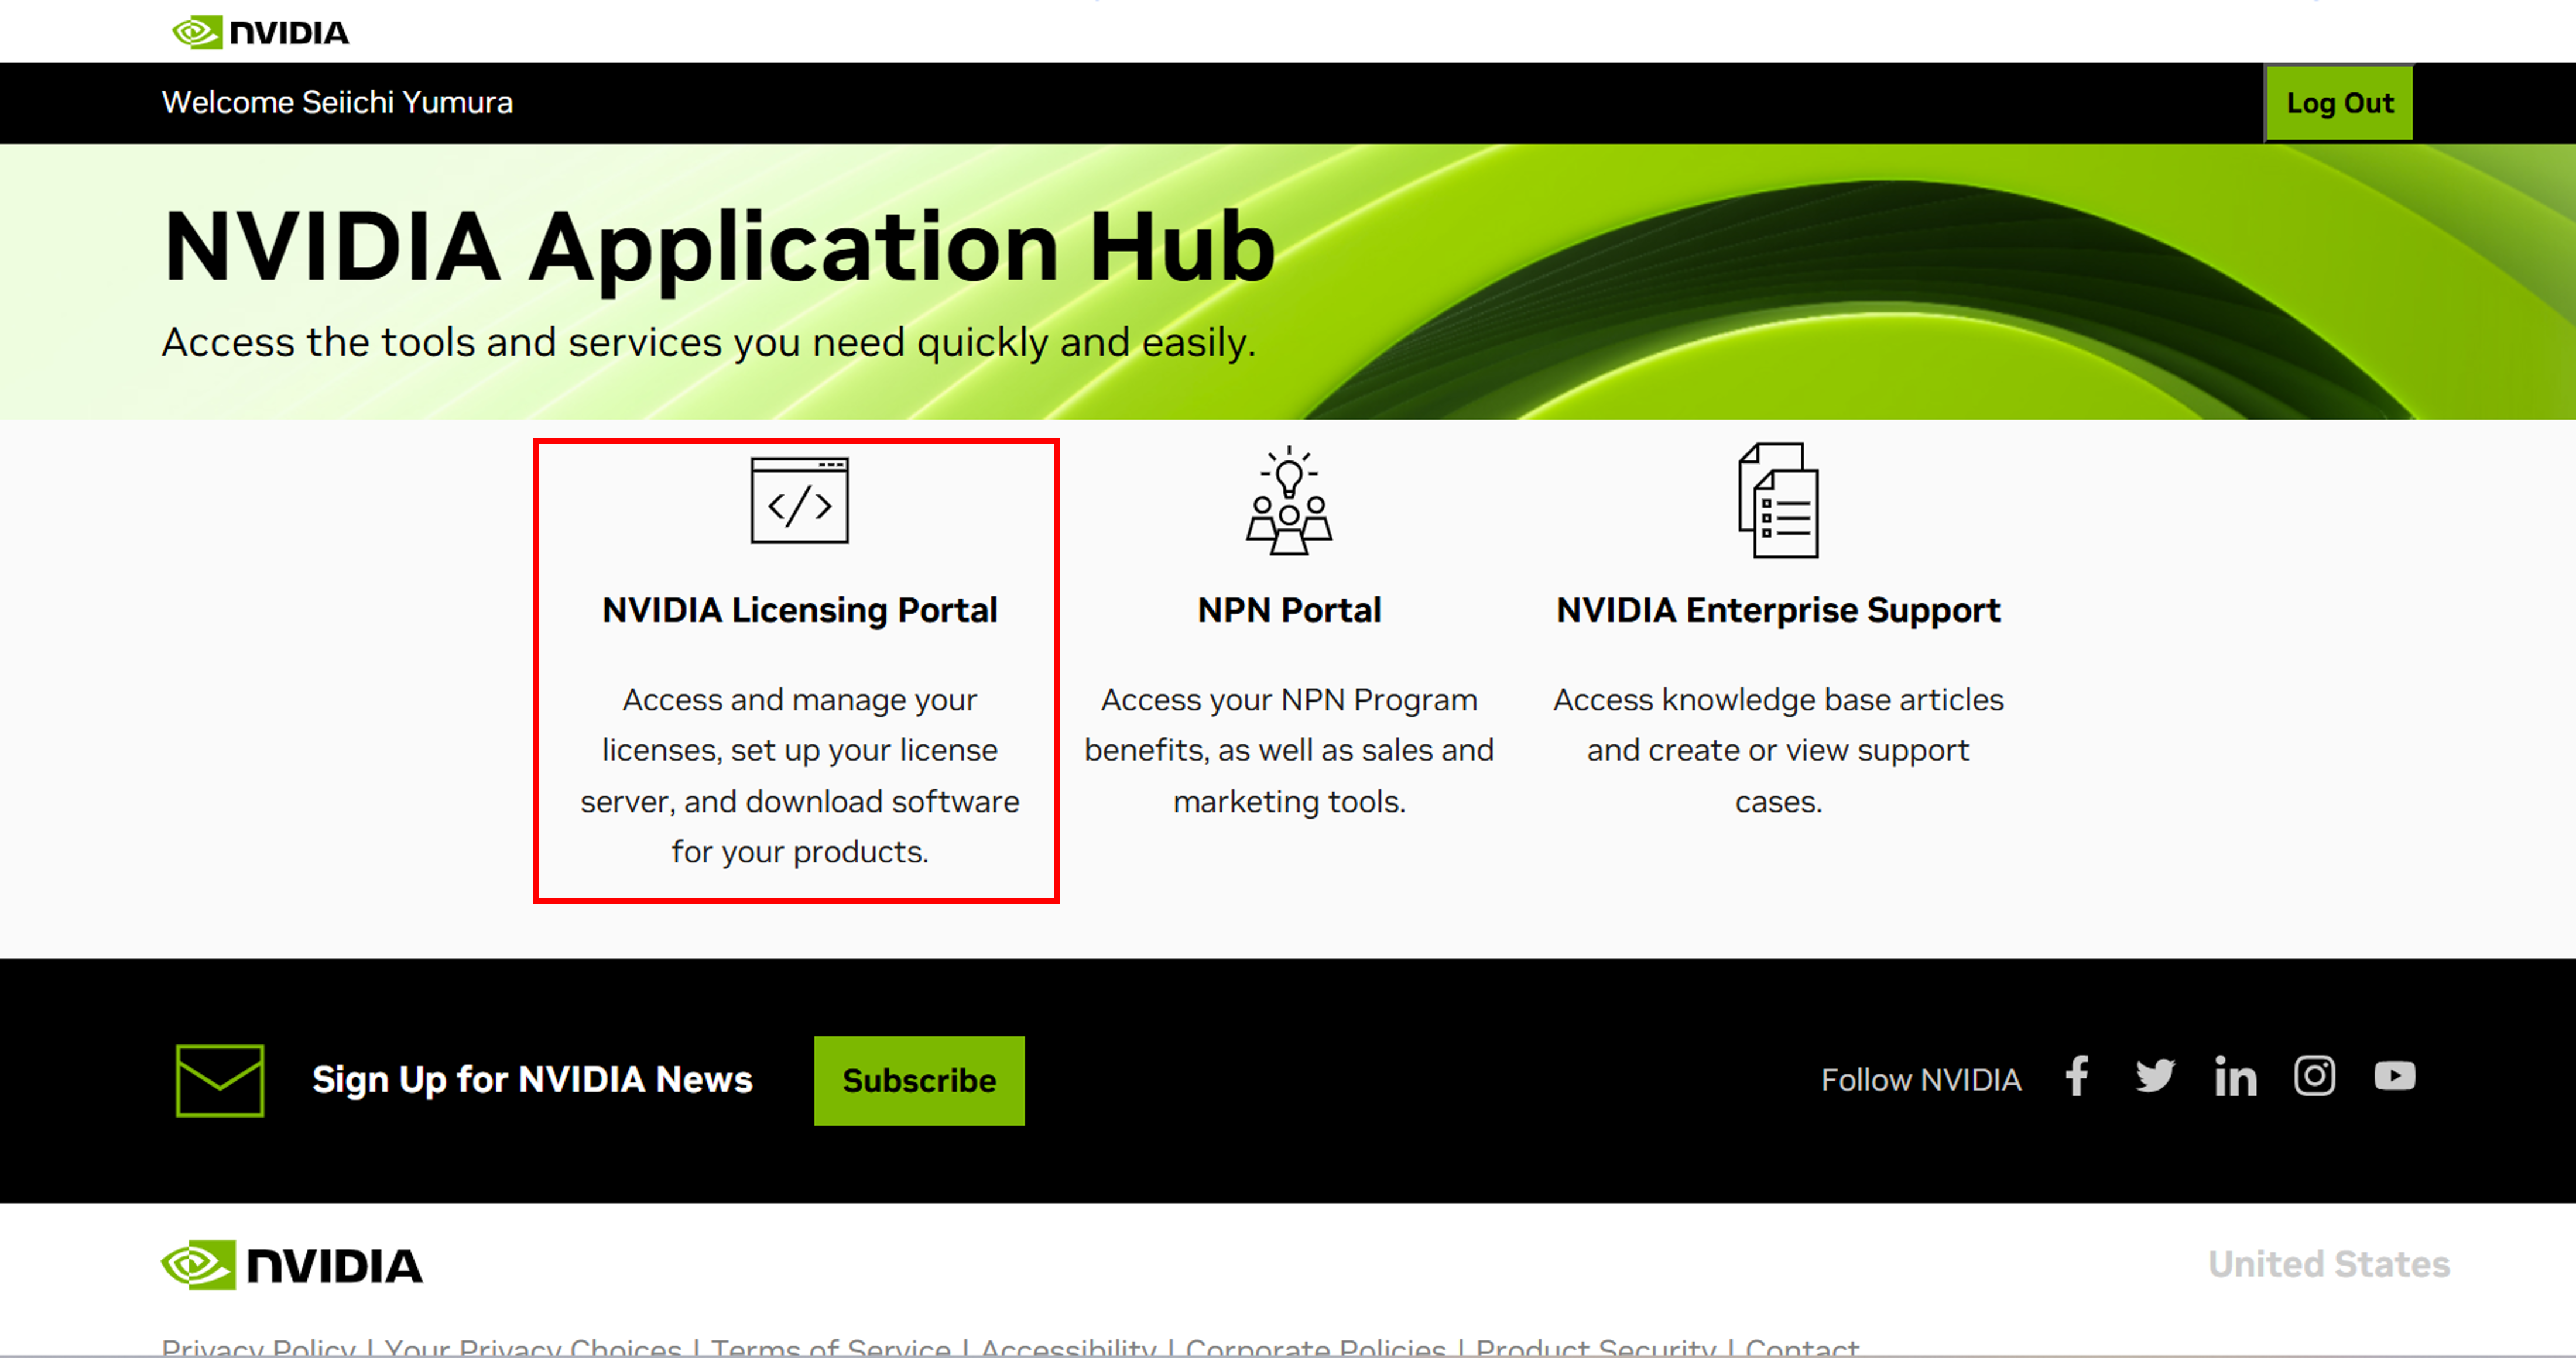Go to NVIDIA's LinkedIn via the icon

click(x=2235, y=1076)
